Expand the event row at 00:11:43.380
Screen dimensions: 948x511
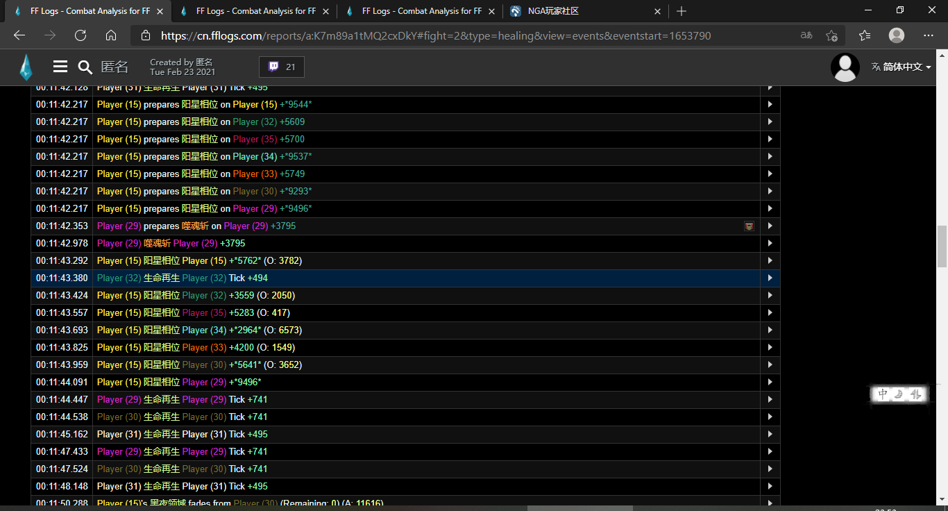(x=770, y=278)
